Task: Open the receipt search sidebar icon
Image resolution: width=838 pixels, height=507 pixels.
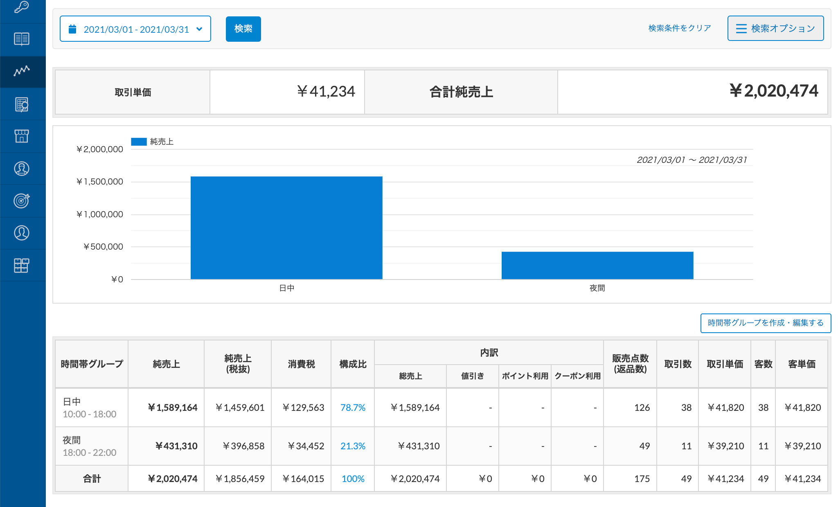Action: coord(22,104)
